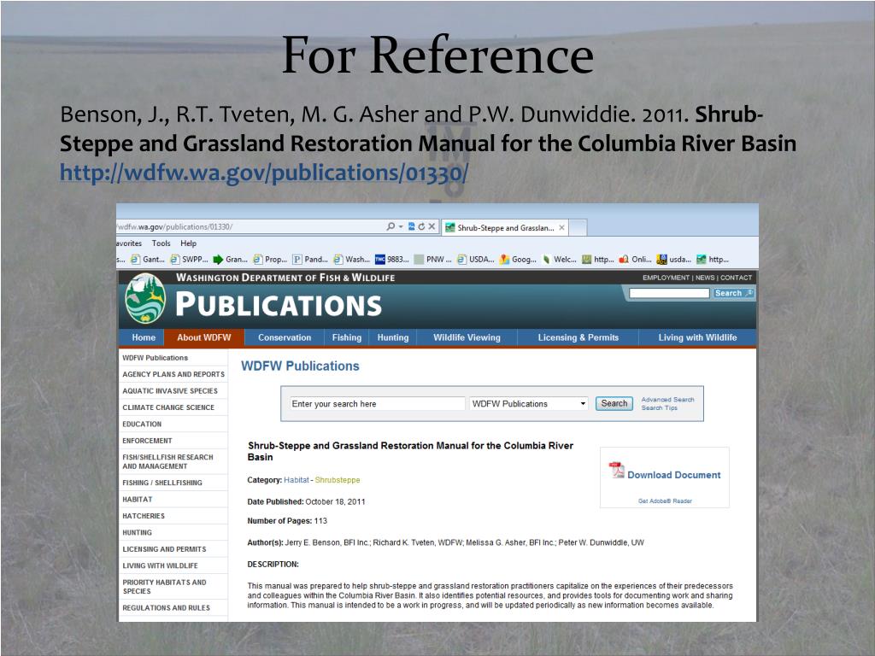This screenshot has width=875, height=656.
Task: Select the Conservation navigation tab
Action: point(285,337)
